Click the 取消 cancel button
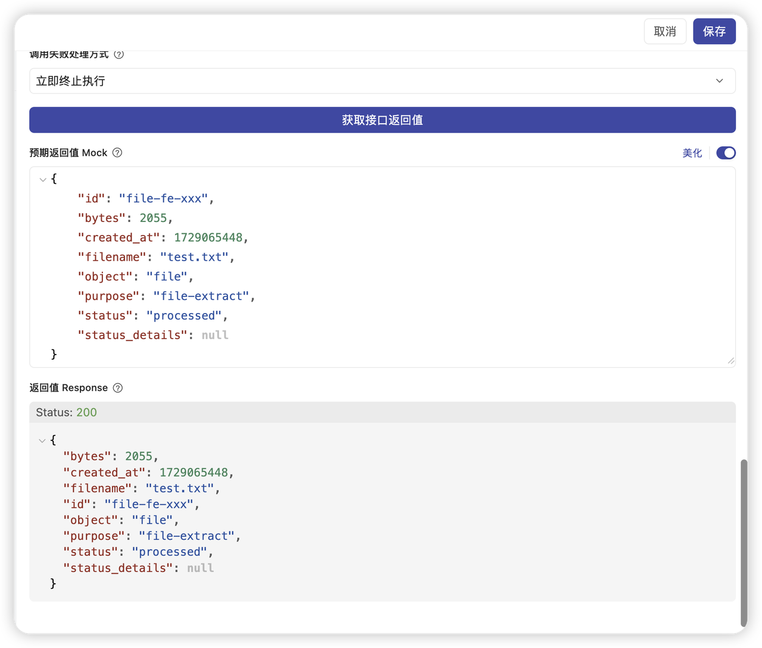The width and height of the screenshot is (762, 648). pyautogui.click(x=665, y=32)
